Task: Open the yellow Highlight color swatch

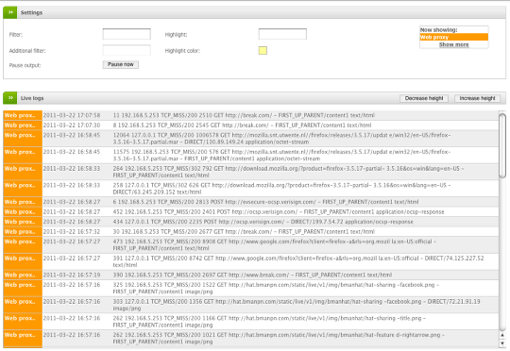Action: [263, 50]
